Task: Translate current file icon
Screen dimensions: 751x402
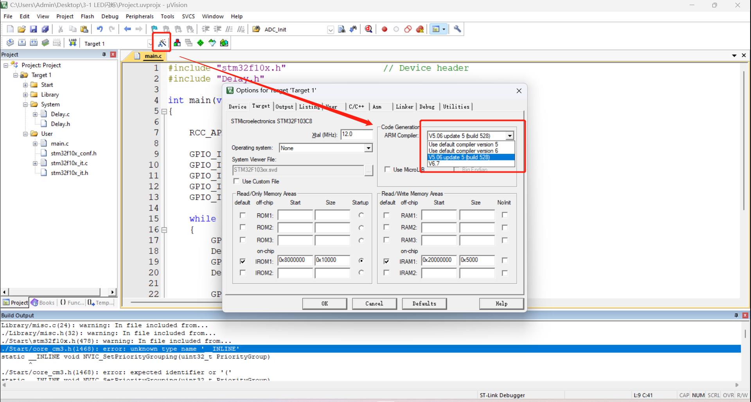Action: click(10, 43)
